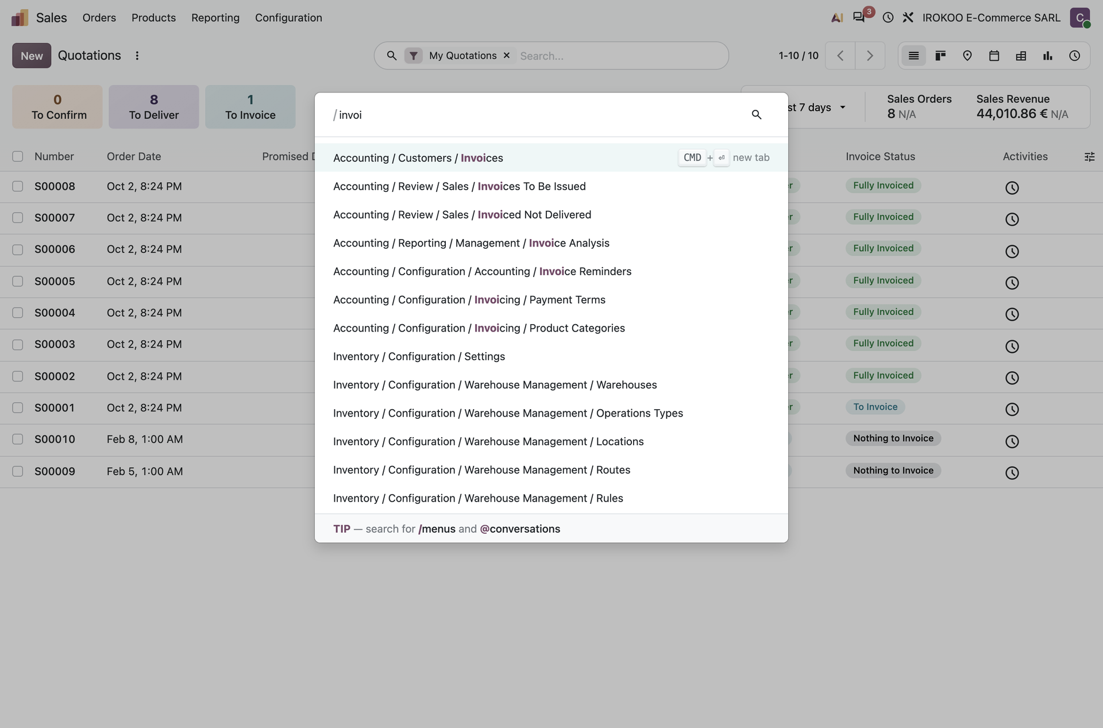Choose Invoice Analysis result
This screenshot has height=728, width=1103.
click(x=551, y=243)
